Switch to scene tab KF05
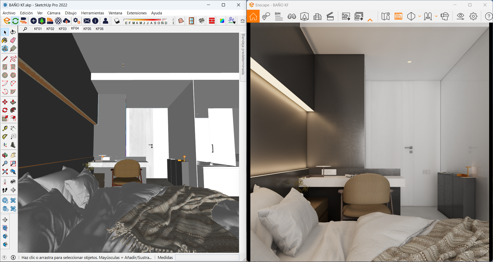This screenshot has width=493, height=262. click(x=87, y=29)
